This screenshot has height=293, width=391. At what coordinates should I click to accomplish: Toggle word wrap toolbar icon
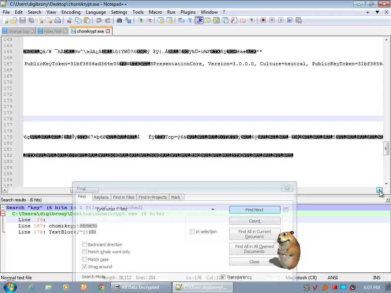click(x=181, y=21)
